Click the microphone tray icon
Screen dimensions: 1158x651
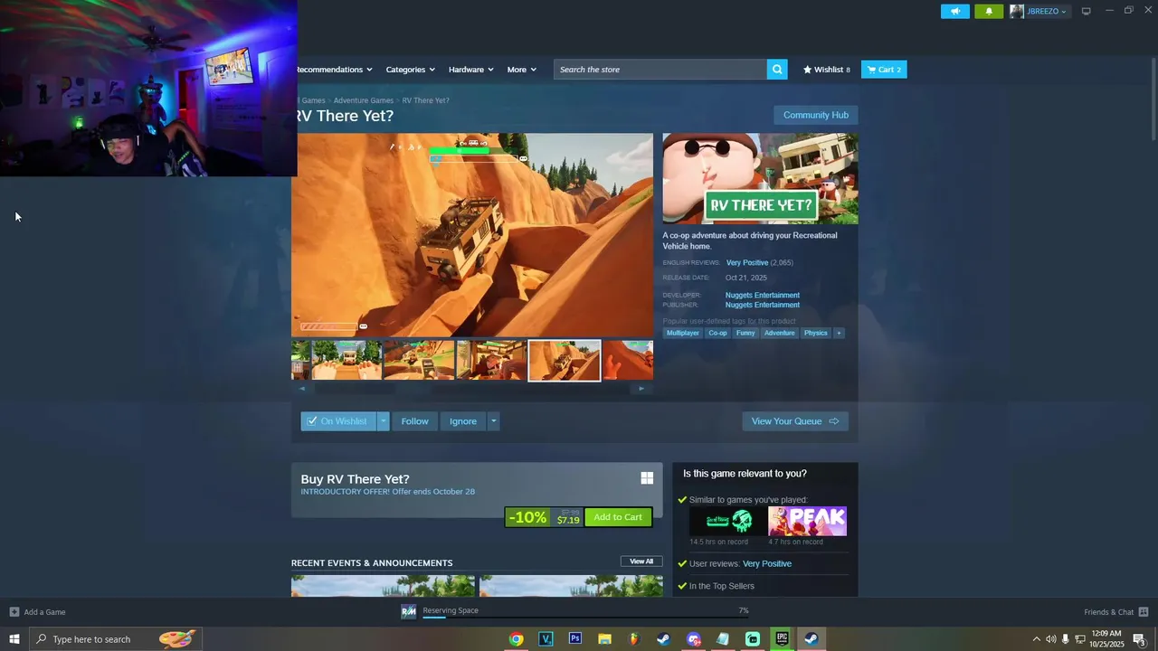[x=1066, y=639]
